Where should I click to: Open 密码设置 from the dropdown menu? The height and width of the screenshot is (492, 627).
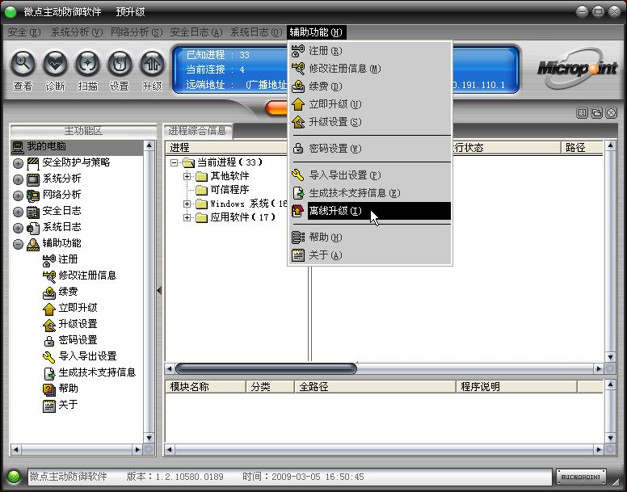tap(370, 149)
